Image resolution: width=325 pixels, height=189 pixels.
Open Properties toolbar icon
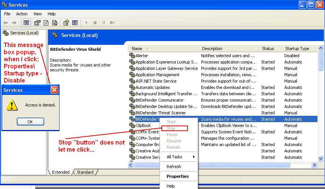pyautogui.click(x=37, y=23)
